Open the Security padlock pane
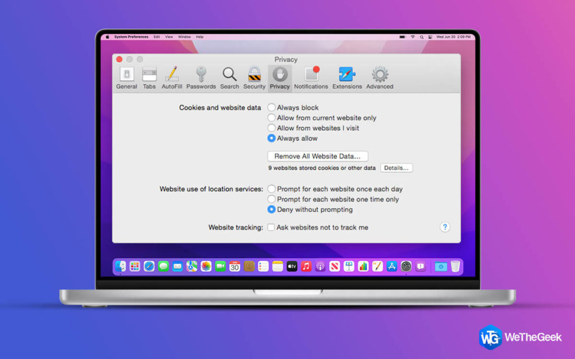Viewport: 575px width, 359px height. pyautogui.click(x=254, y=78)
